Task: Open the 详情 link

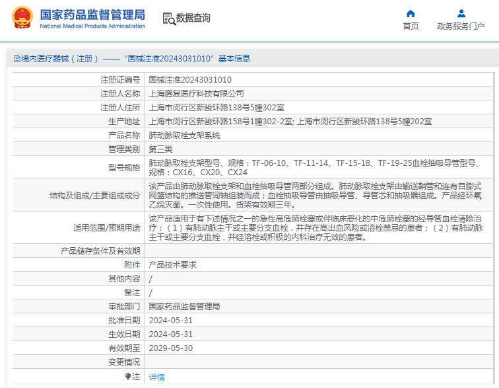Action: pos(156,377)
